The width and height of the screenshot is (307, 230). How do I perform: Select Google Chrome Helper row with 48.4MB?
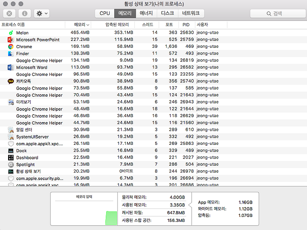153,109
